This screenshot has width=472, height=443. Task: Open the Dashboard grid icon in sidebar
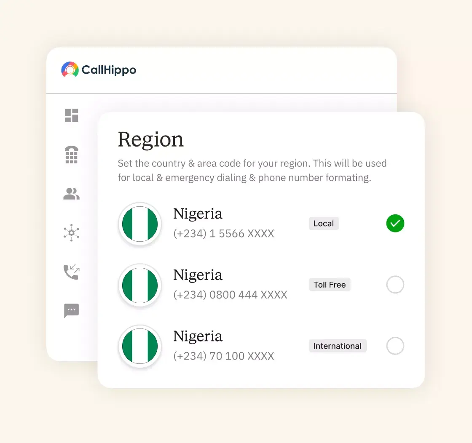[72, 115]
